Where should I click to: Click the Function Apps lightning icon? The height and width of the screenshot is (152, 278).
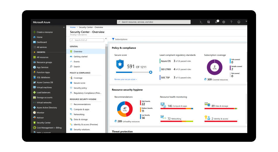click(x=35, y=72)
